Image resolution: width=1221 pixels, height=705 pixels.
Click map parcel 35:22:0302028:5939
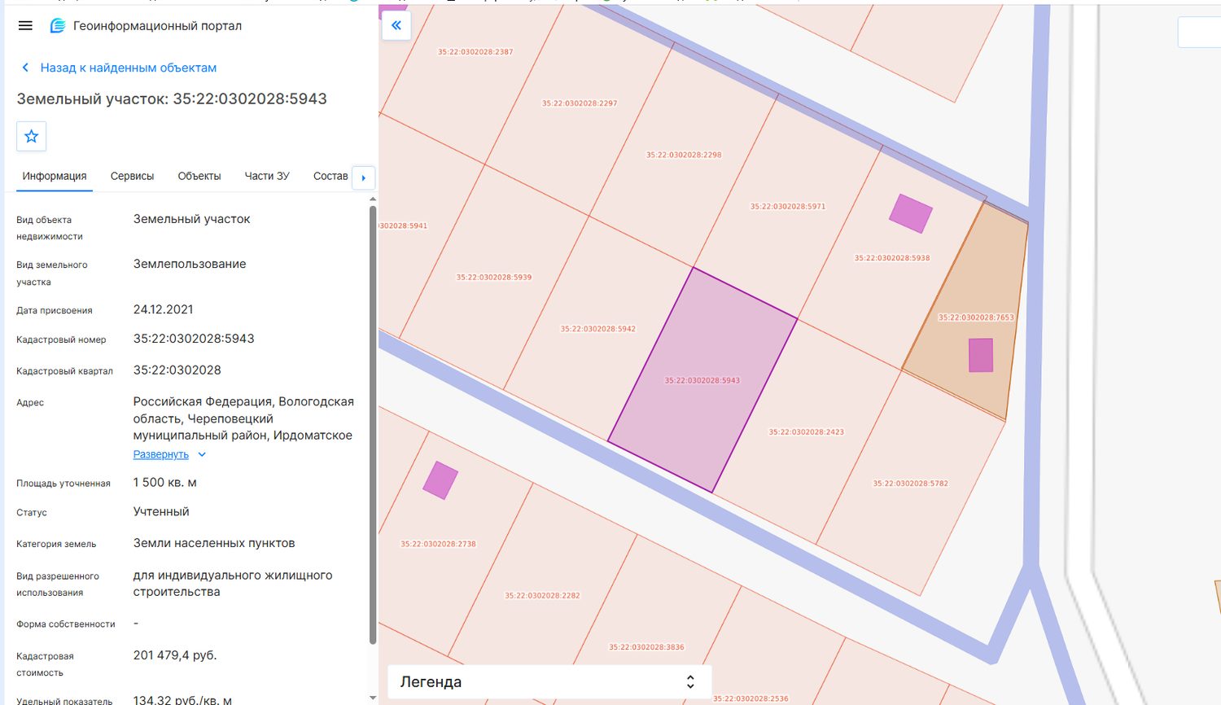[494, 277]
